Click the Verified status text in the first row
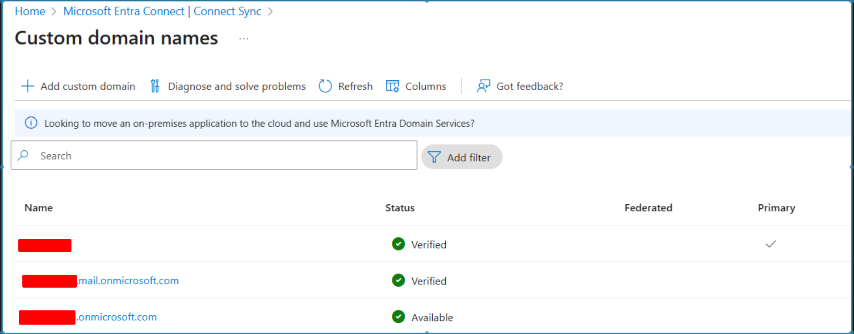854x334 pixels. click(429, 244)
